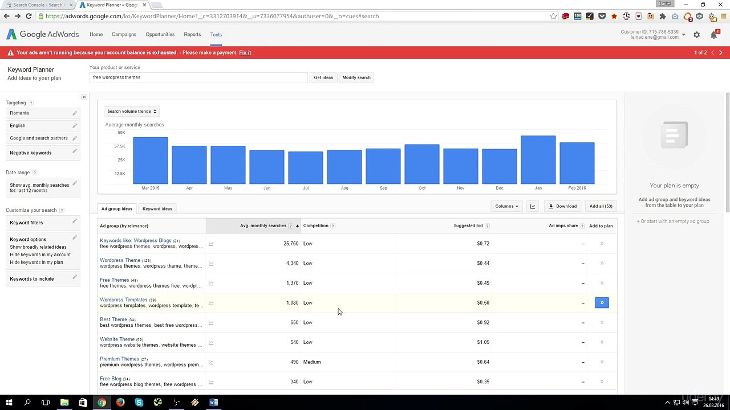Edit the date range setting
The height and width of the screenshot is (410, 730).
pos(74,183)
